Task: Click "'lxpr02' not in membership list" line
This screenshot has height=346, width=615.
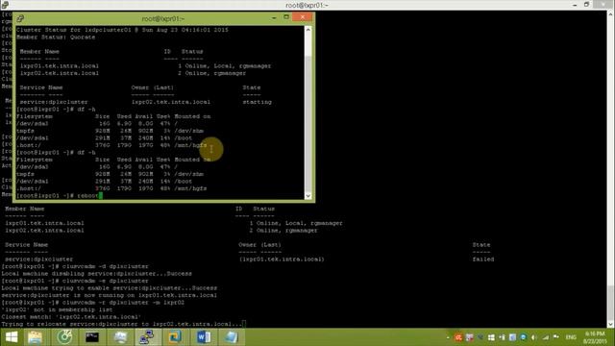Action: point(57,309)
